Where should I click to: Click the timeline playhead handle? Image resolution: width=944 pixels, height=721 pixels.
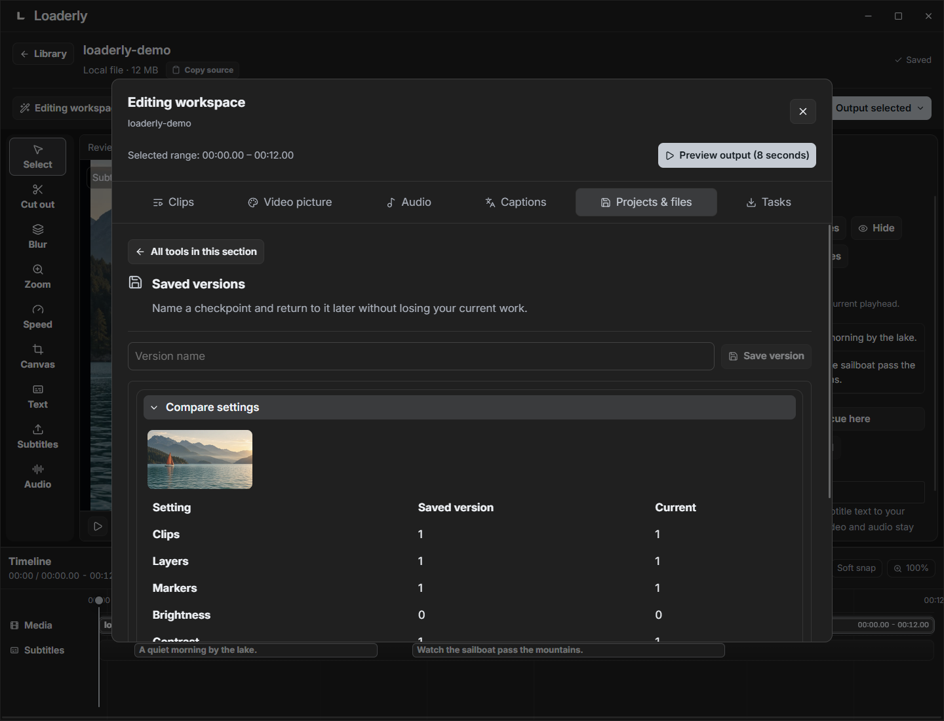coord(99,600)
